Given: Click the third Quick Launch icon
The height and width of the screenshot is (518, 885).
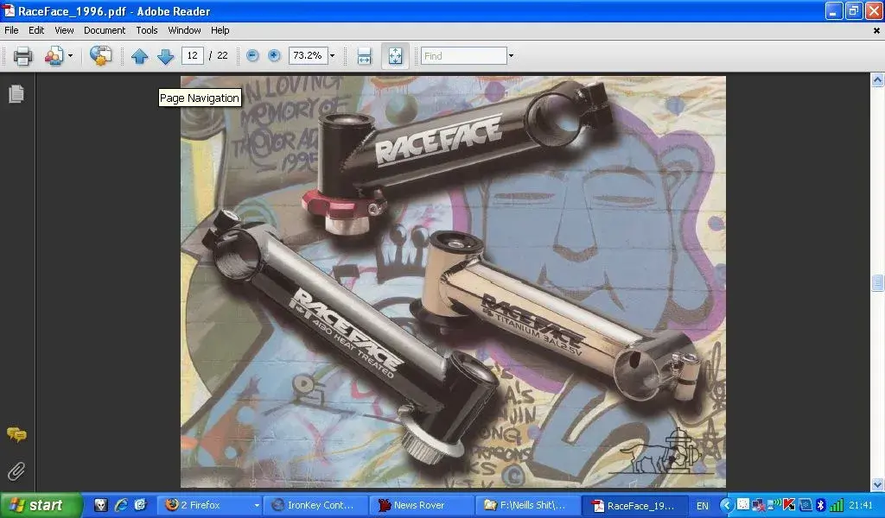Looking at the screenshot, I should [141, 505].
